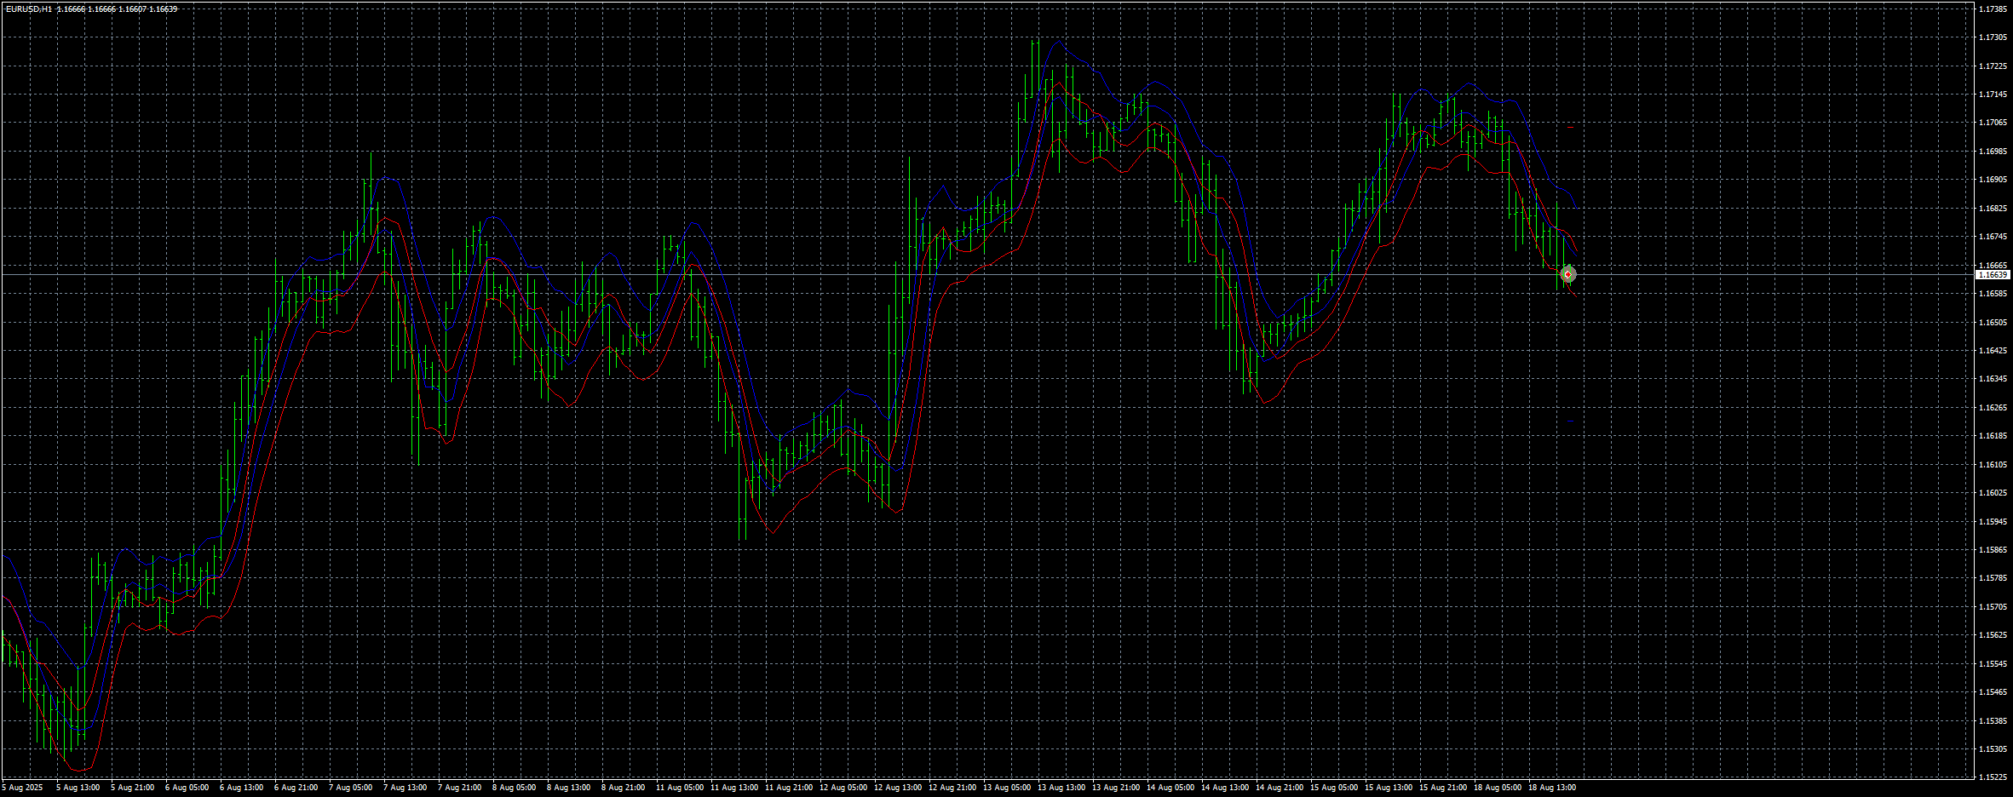Viewport: 2013px width, 797px height.
Task: Click the '7 Aug 05:00' time label
Action: pyautogui.click(x=350, y=788)
